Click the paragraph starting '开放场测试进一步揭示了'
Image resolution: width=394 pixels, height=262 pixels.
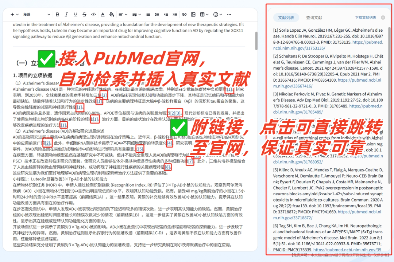(128, 233)
